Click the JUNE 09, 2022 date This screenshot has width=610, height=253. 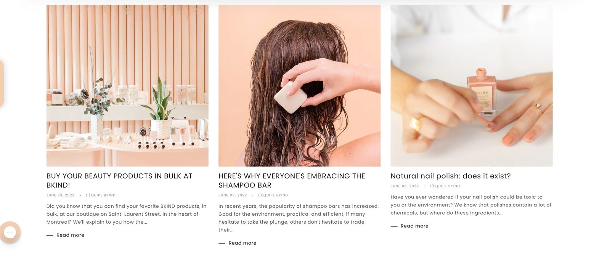(x=233, y=195)
